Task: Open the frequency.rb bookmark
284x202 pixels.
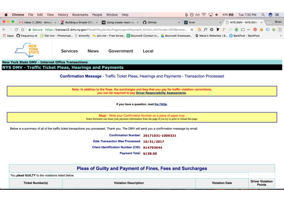Action: point(27,36)
